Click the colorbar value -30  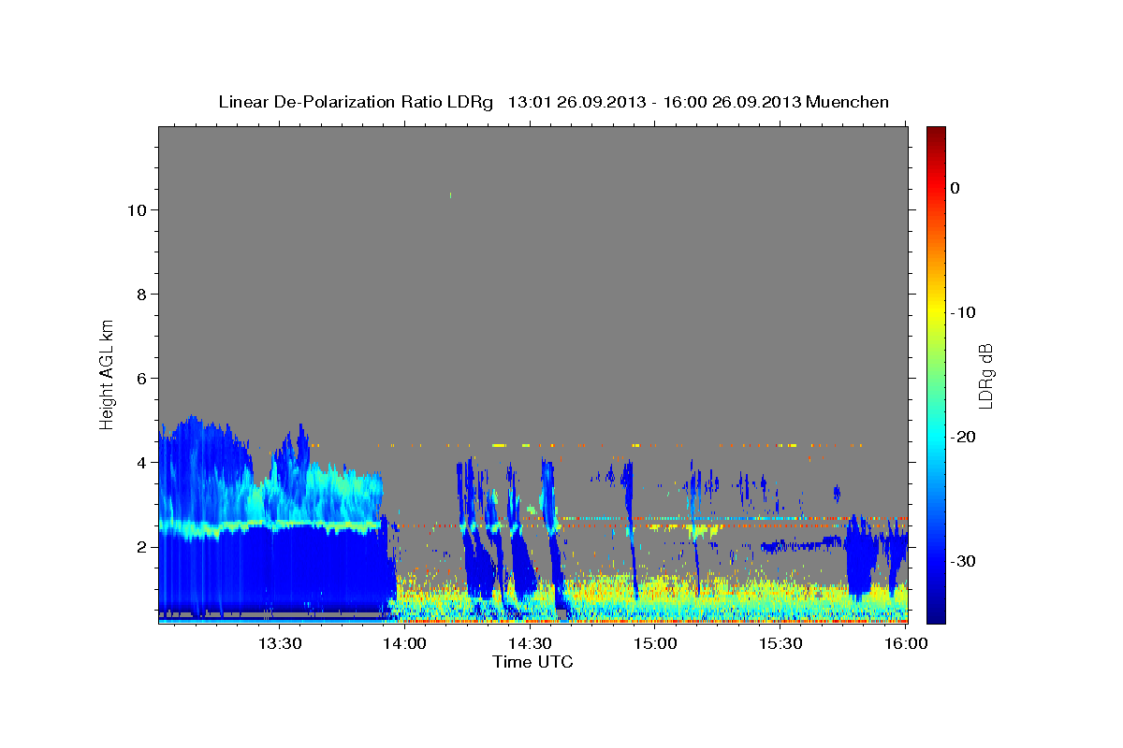963,561
